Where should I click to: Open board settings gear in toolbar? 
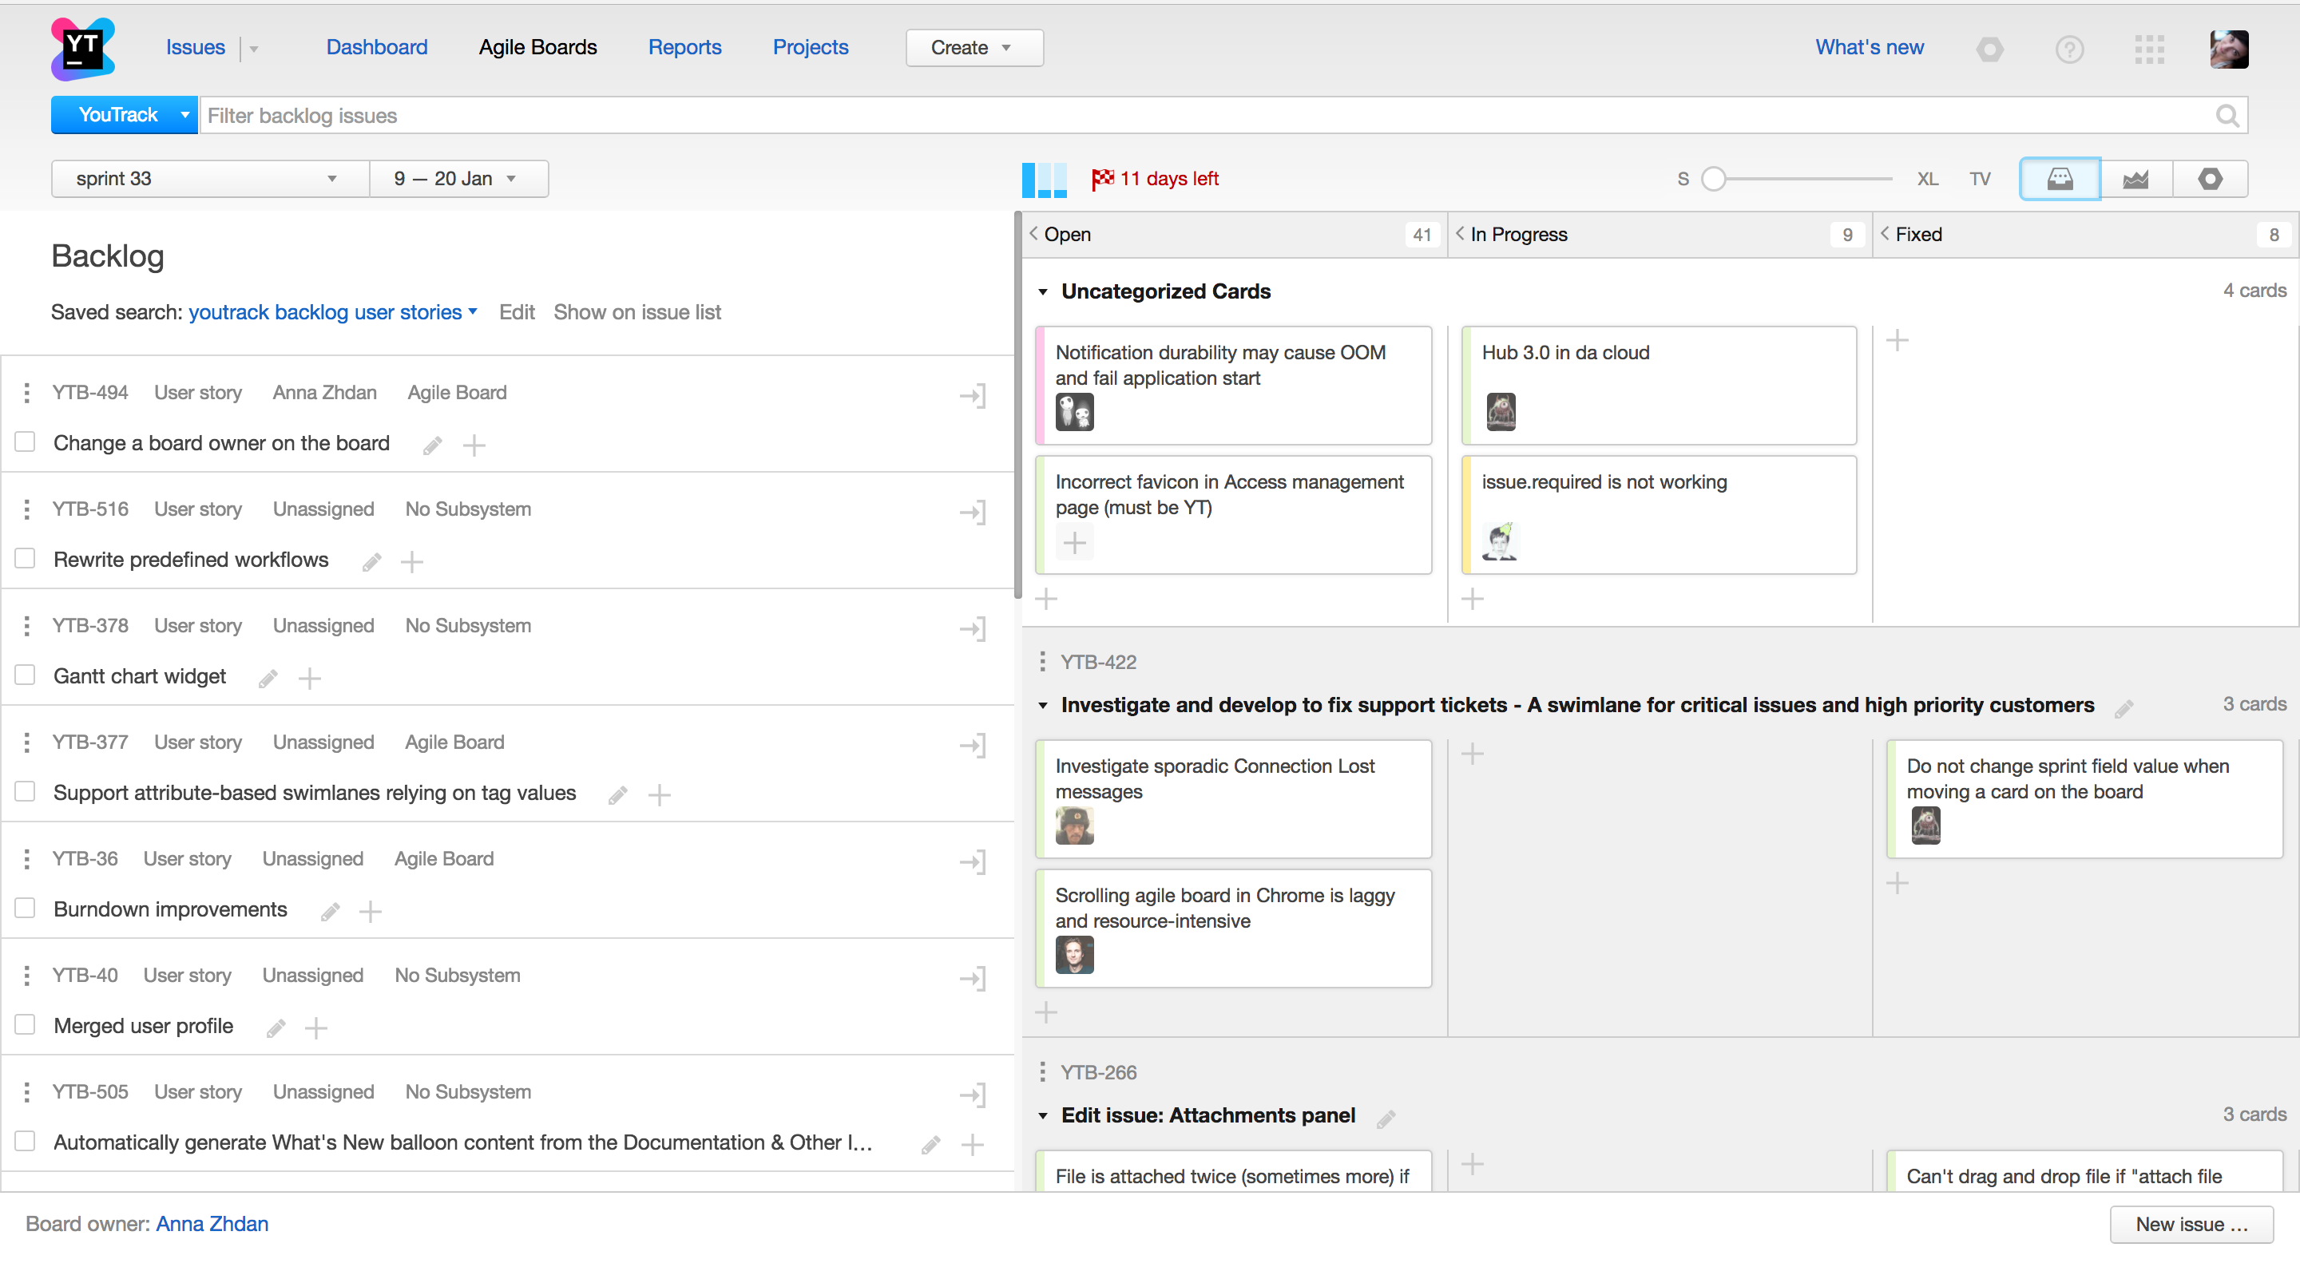tap(2210, 179)
